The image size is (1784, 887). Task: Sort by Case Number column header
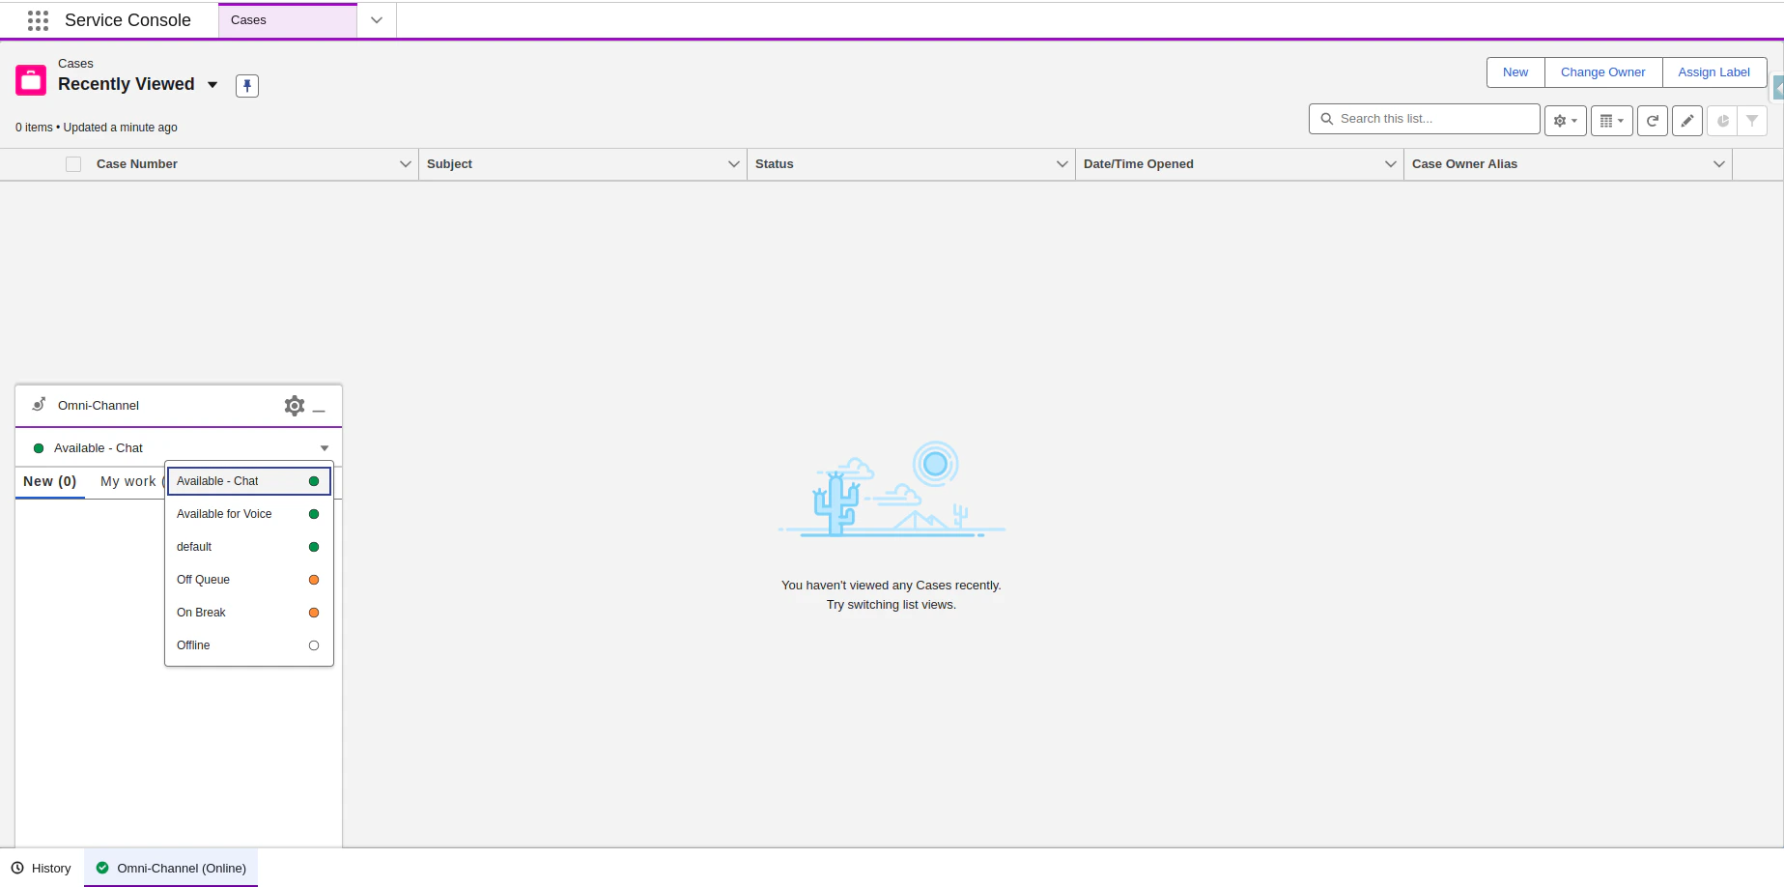[137, 164]
